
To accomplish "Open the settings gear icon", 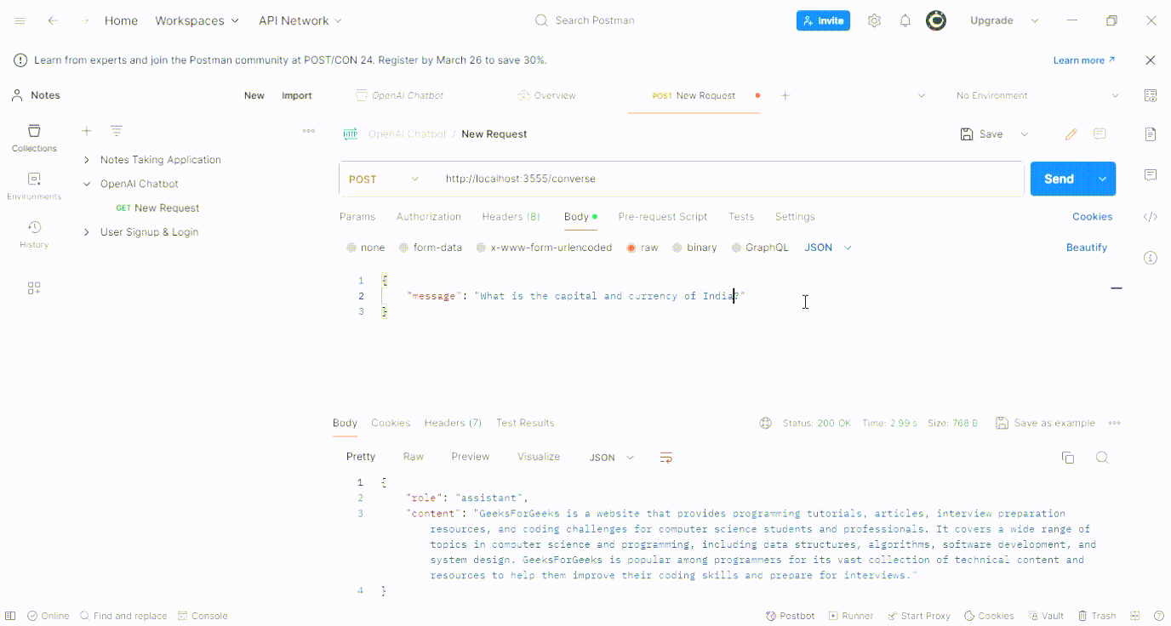I will [x=874, y=20].
